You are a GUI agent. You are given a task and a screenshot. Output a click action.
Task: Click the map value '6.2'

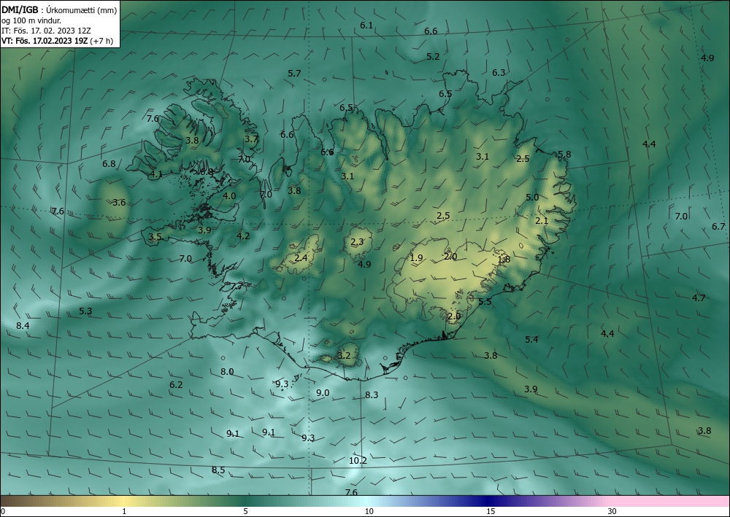(176, 384)
